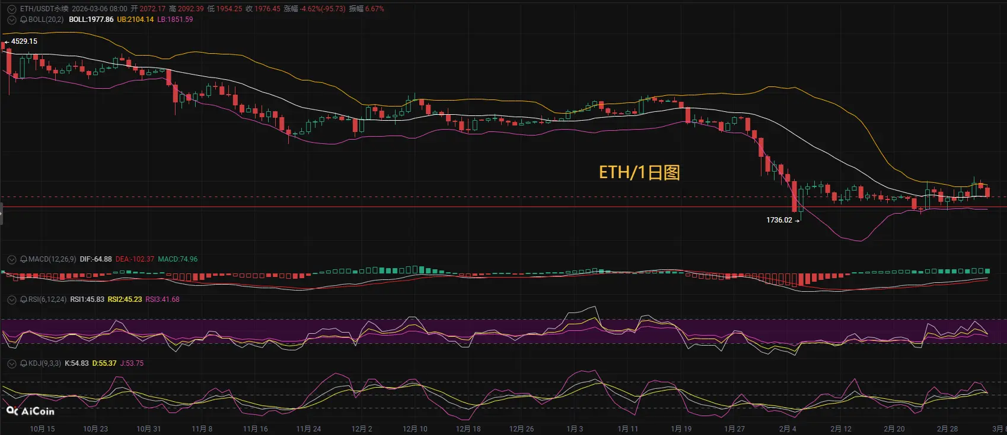Click the alert bell beside RSI(6,12,24)

point(24,299)
